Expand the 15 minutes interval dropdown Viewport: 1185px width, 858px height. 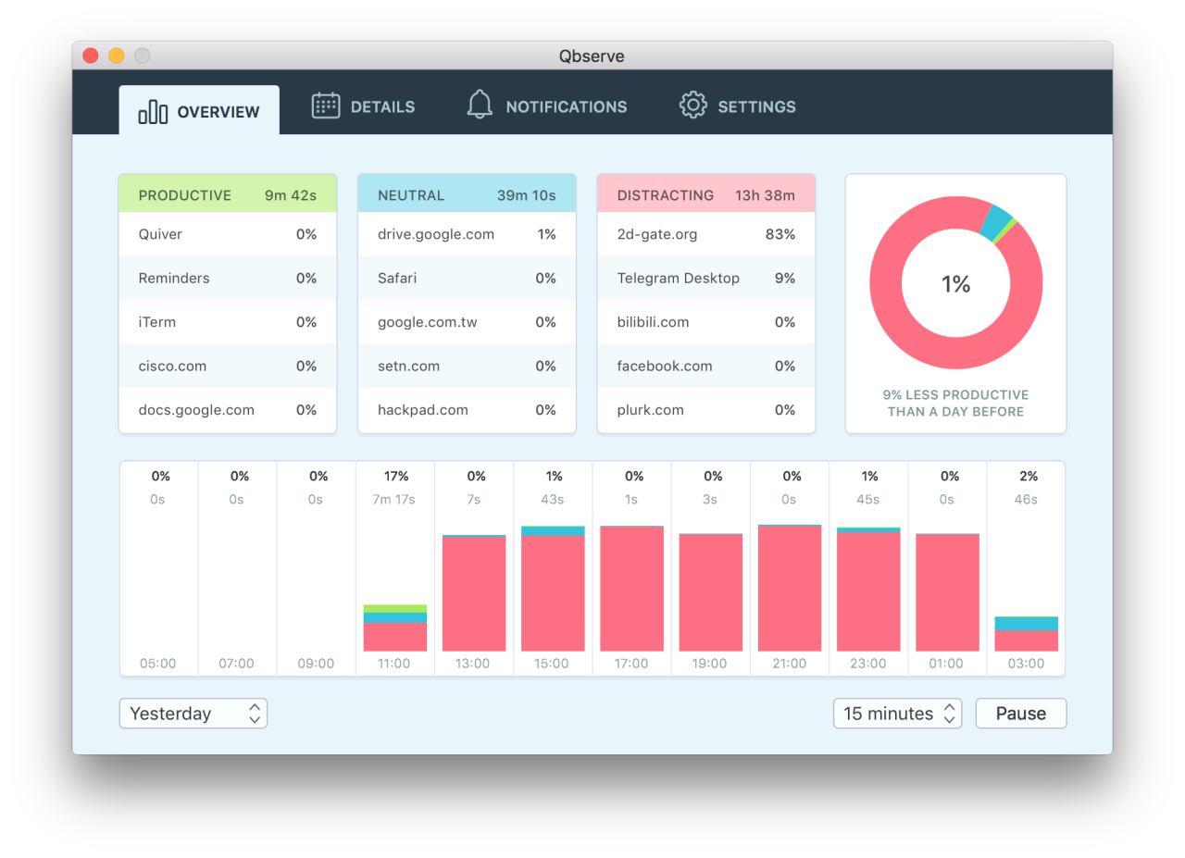click(x=897, y=714)
